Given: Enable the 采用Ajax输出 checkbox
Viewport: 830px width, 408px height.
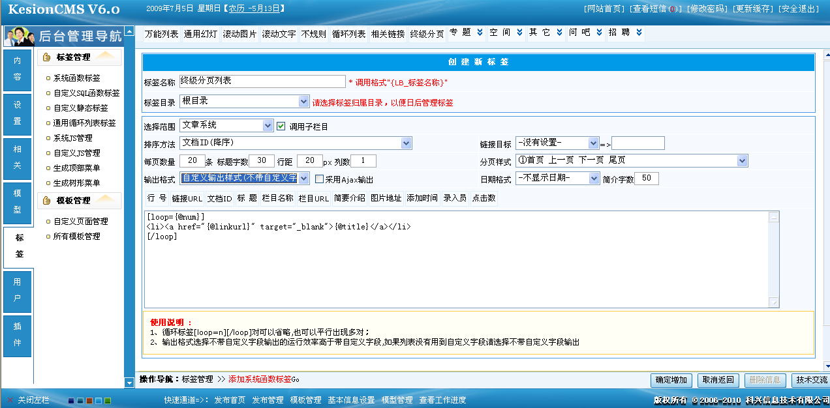Looking at the screenshot, I should click(x=319, y=179).
